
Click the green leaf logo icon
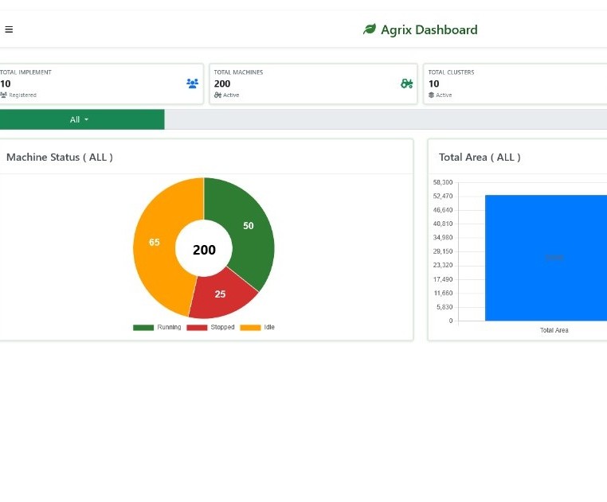tap(370, 29)
